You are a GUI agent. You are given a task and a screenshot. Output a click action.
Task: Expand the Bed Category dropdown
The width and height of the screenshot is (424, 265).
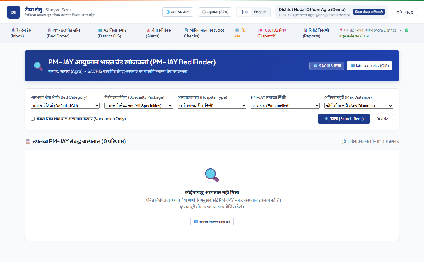65,106
